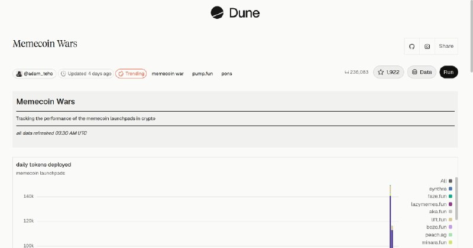473x248 pixels.
Task: Toggle the 'lazymemes.fun' series in legend
Action: [x=432, y=204]
